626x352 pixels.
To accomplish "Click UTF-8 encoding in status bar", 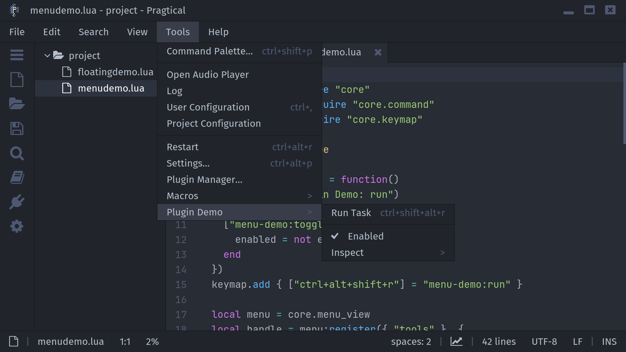I will pos(544,341).
